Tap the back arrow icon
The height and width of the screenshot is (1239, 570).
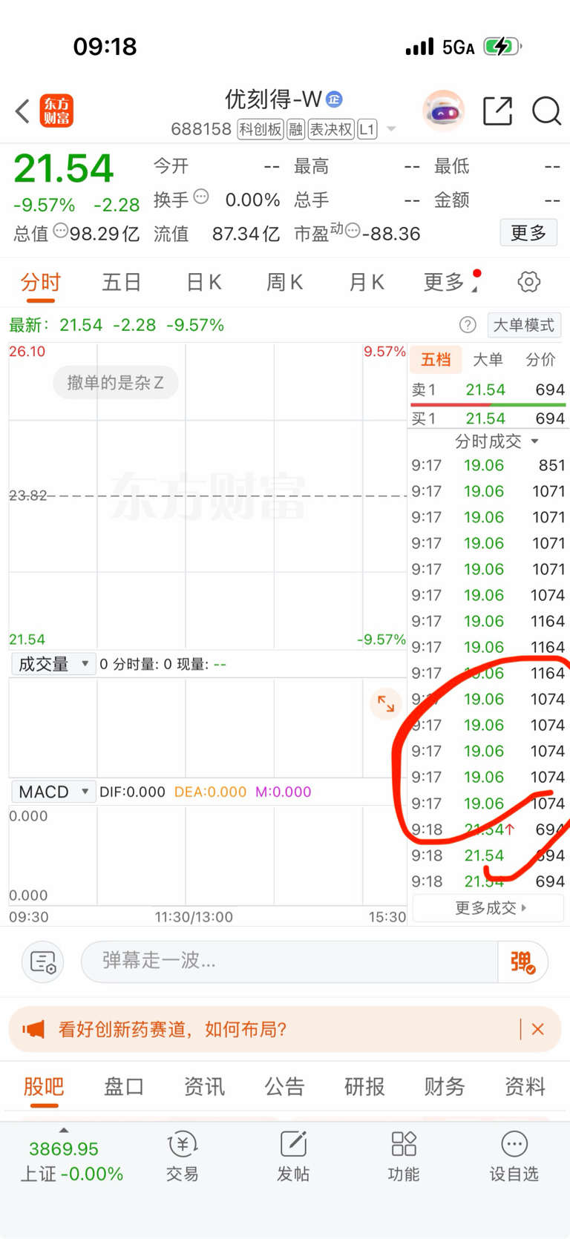[22, 111]
